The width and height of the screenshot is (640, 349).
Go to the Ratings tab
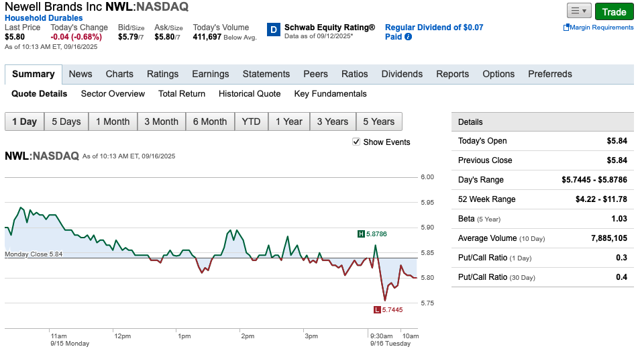click(163, 74)
